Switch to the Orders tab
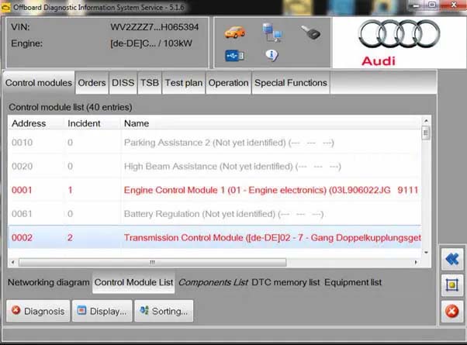Screen dimensions: 467x345 92,83
